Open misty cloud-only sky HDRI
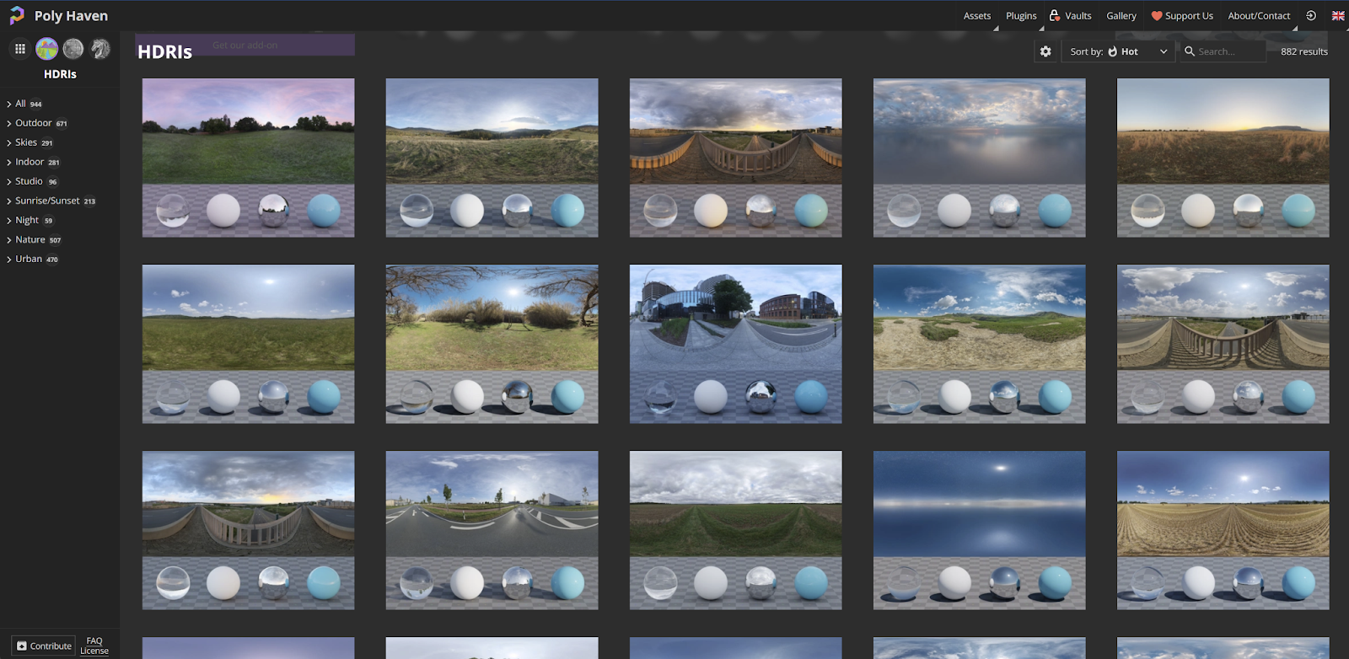The height and width of the screenshot is (659, 1349). point(979,158)
